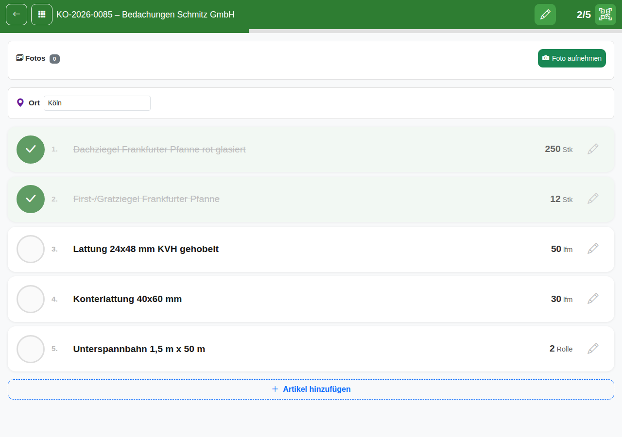Click the quantity 12 Stk

[561, 199]
